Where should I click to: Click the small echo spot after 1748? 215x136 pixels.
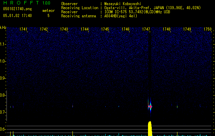tap(177, 106)
